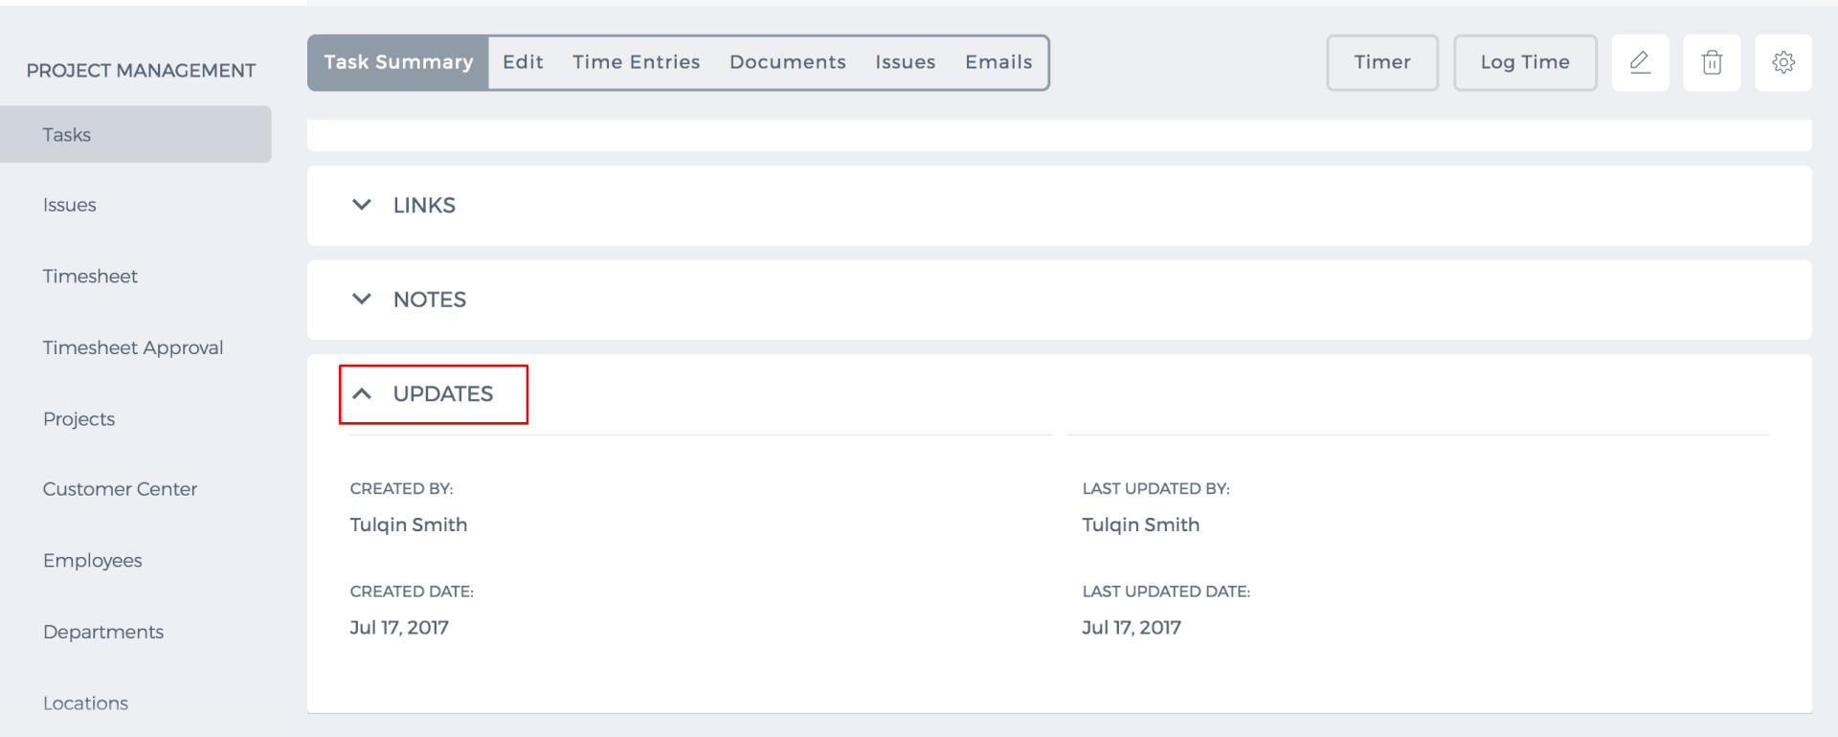The height and width of the screenshot is (737, 1838).
Task: Open Timesheet Approval in the sidebar
Action: pos(133,347)
